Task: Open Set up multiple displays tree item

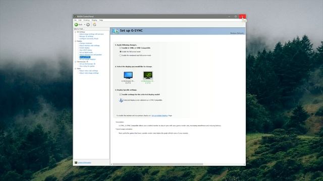Action: point(87,59)
